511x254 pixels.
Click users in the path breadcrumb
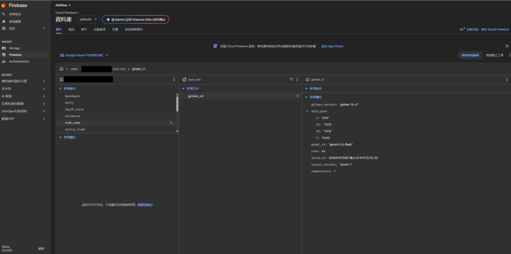74,69
